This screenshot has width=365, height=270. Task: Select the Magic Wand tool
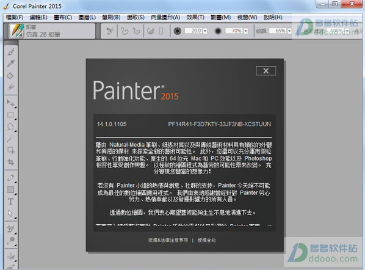11,139
